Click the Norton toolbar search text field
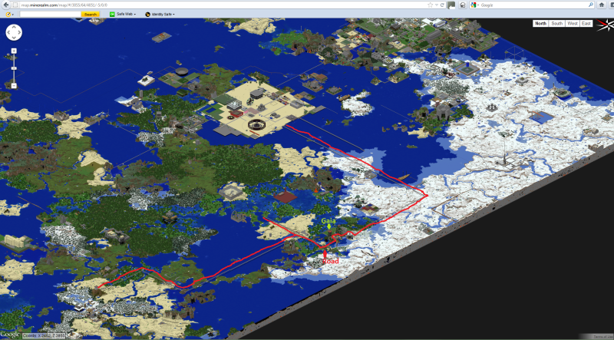614x340 pixels. pos(50,14)
